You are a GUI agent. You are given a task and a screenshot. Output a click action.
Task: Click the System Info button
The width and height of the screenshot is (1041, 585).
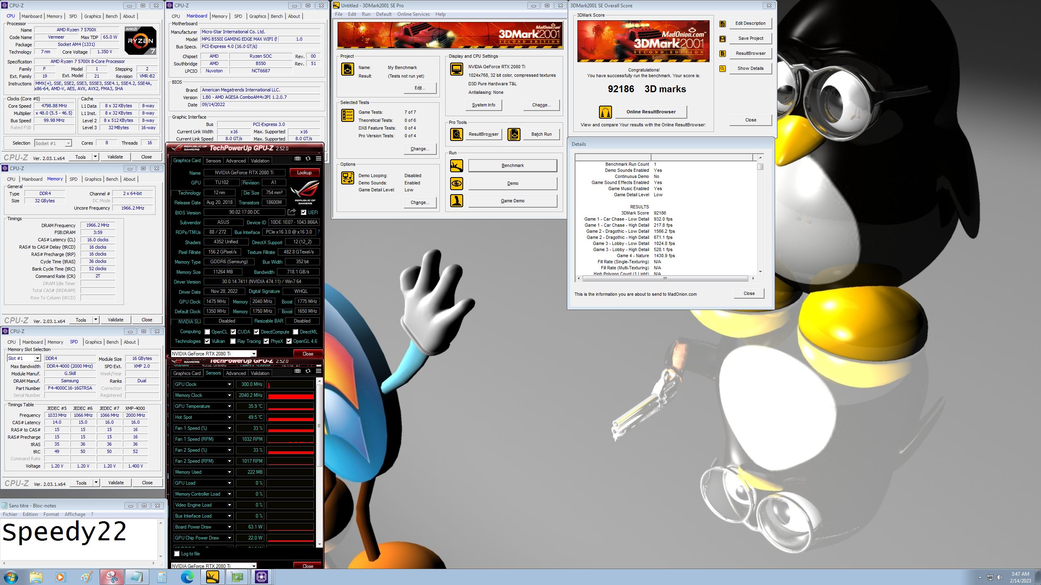[x=483, y=105]
